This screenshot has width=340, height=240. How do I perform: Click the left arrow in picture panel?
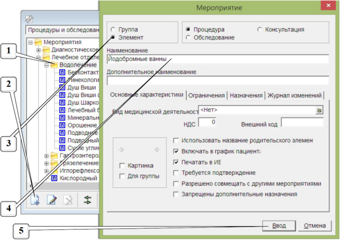pyautogui.click(x=122, y=150)
